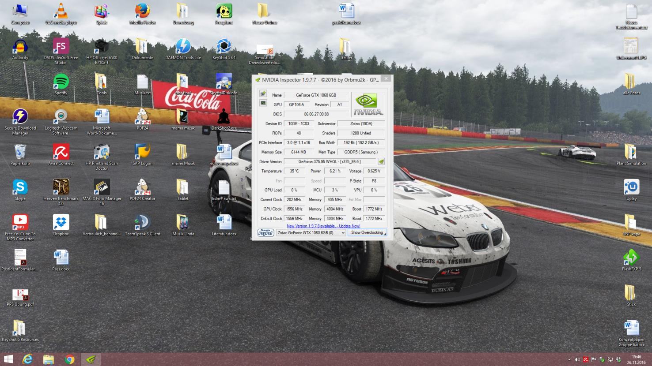The image size is (652, 366).
Task: Upload screenshot via NVIDIA Inspector camera icon
Action: click(263, 93)
